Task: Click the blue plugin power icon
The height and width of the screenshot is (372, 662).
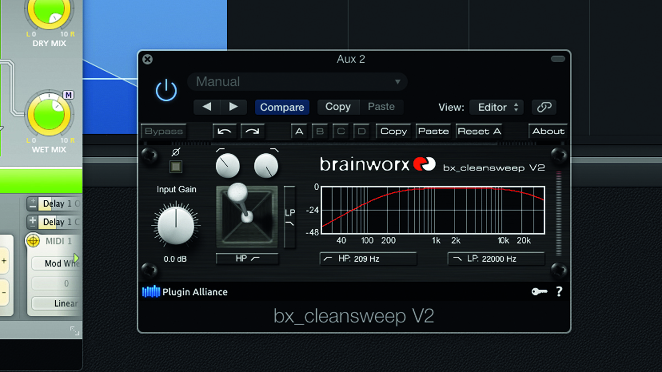Action: 166,90
